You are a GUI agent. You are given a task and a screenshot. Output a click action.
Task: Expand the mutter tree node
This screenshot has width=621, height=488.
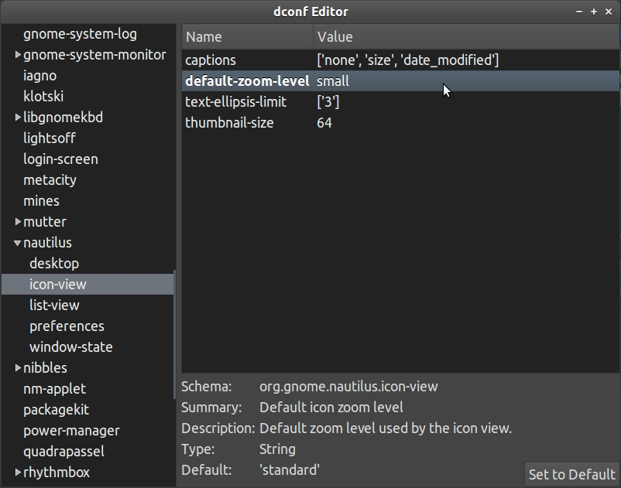(18, 221)
